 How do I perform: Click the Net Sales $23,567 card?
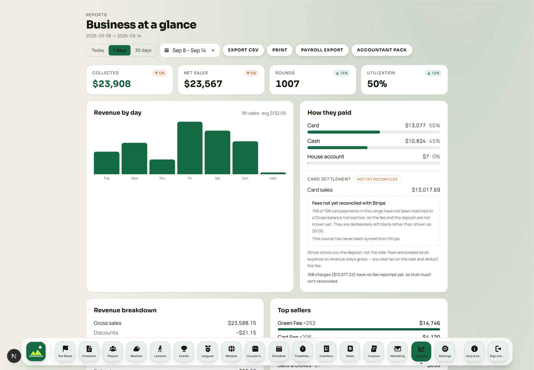221,80
